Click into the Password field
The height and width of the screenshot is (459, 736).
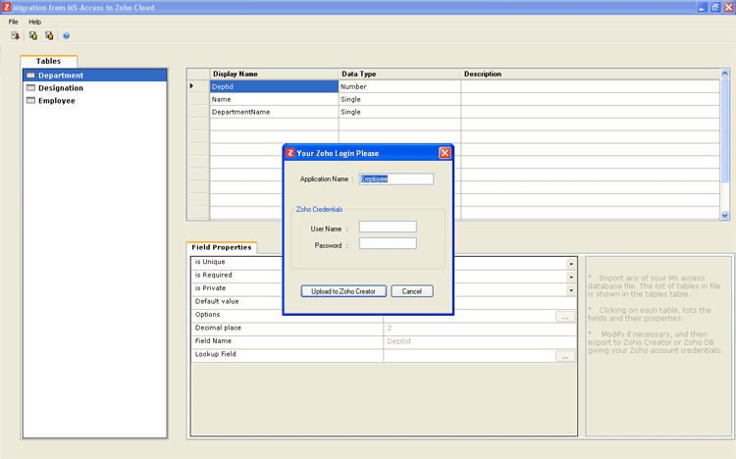tap(388, 243)
